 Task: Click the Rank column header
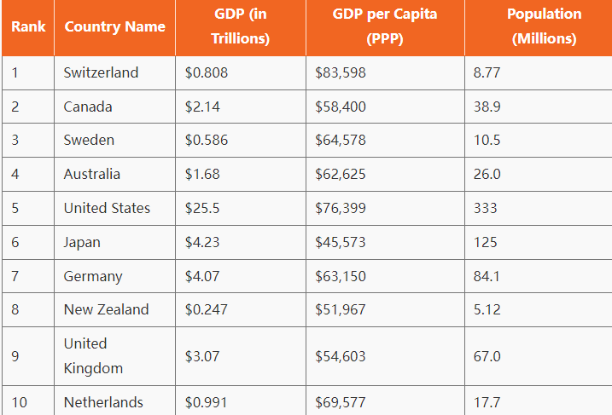coord(28,26)
